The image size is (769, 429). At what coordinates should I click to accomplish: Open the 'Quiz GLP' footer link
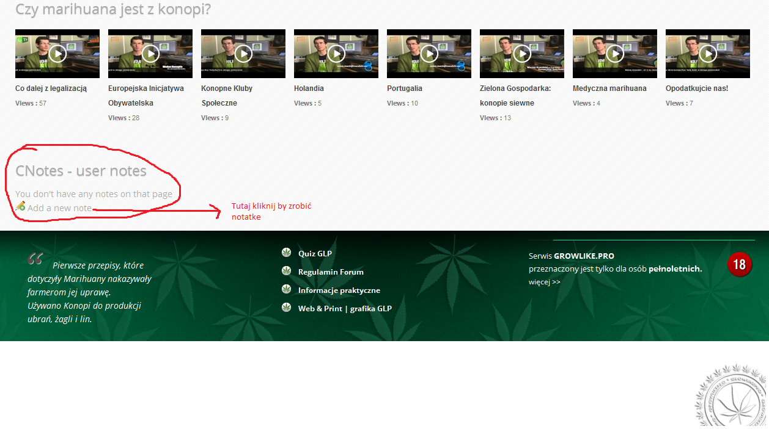(315, 253)
